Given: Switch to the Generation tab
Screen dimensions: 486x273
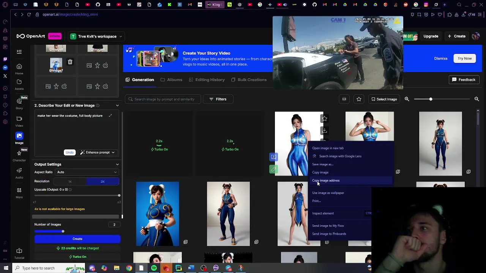Looking at the screenshot, I should tap(140, 80).
